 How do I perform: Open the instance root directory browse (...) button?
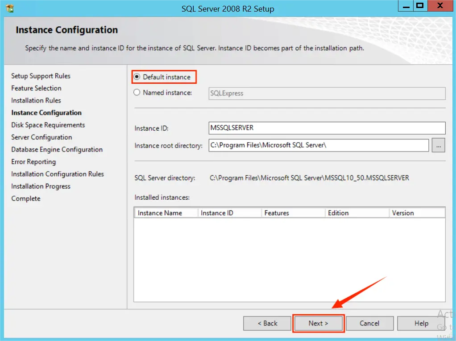tap(438, 145)
